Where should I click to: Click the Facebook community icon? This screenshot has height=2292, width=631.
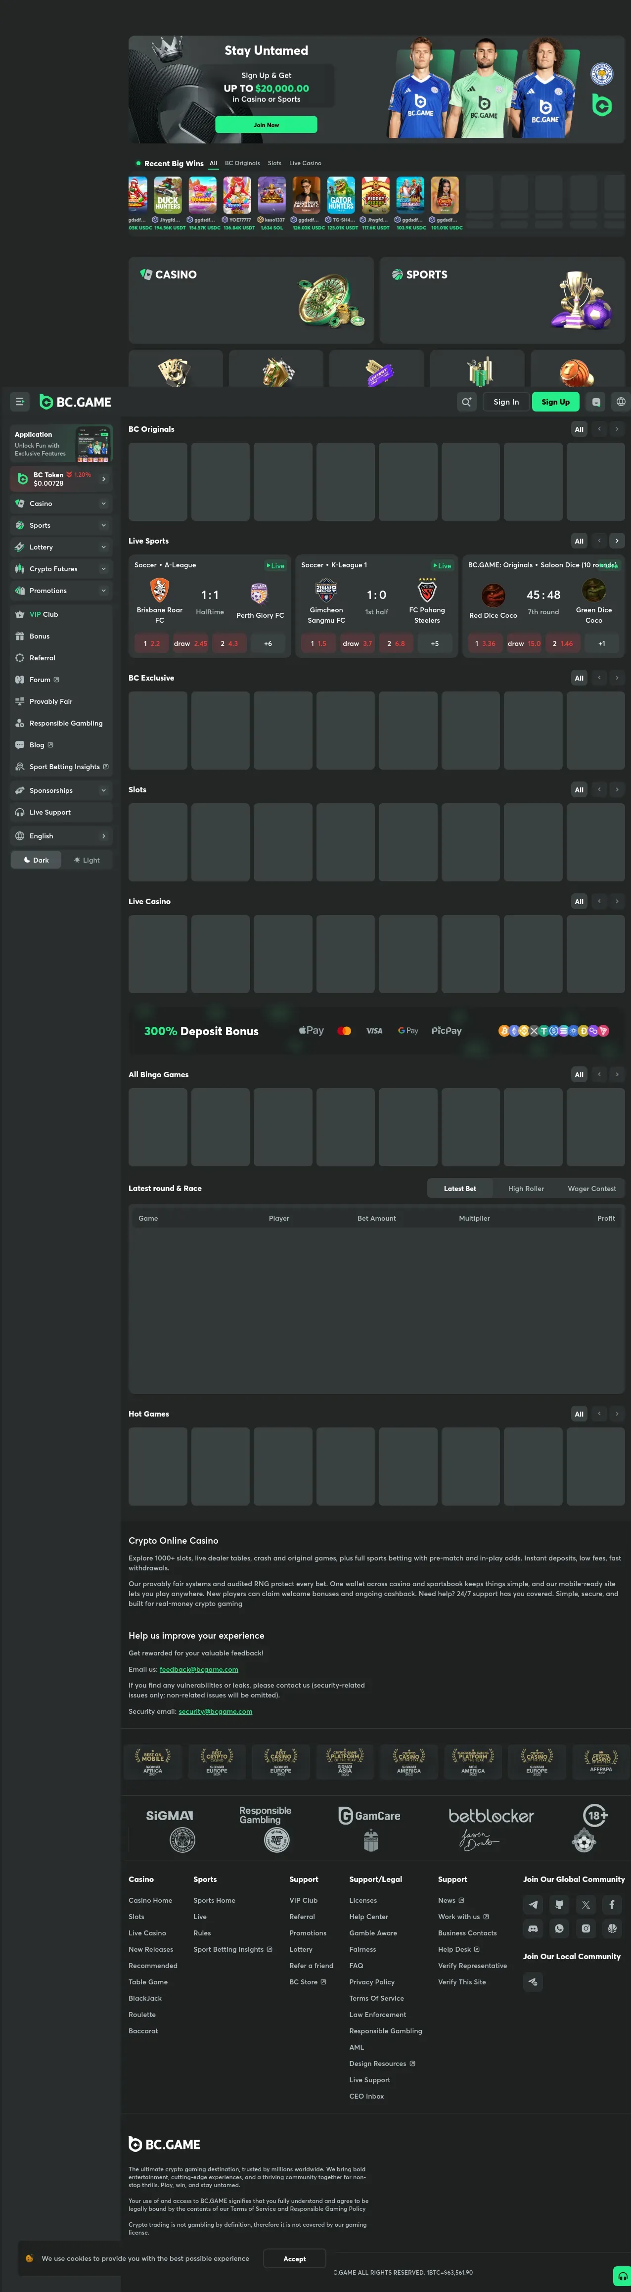pyautogui.click(x=611, y=1904)
